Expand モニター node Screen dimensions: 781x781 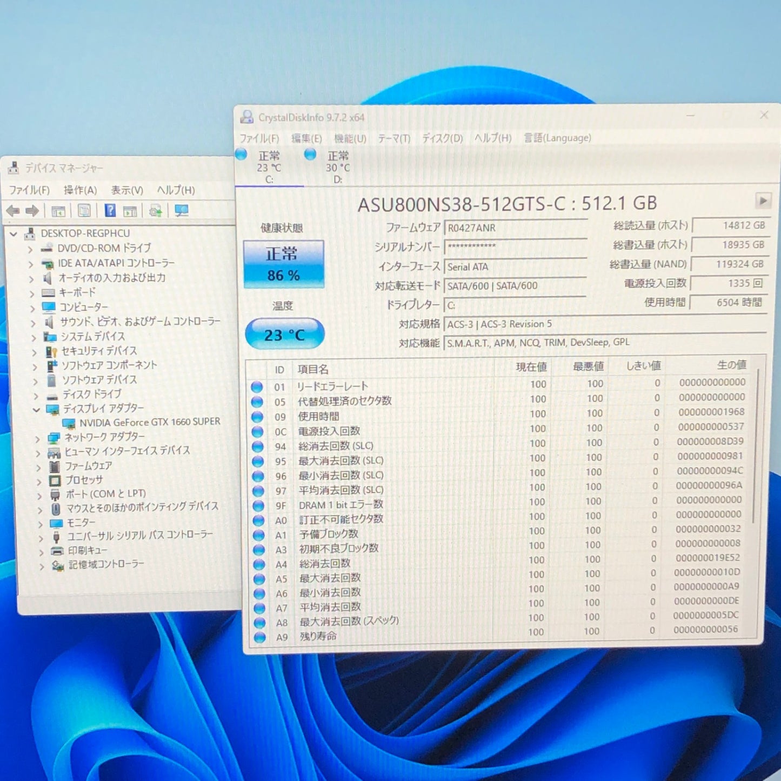tap(41, 524)
